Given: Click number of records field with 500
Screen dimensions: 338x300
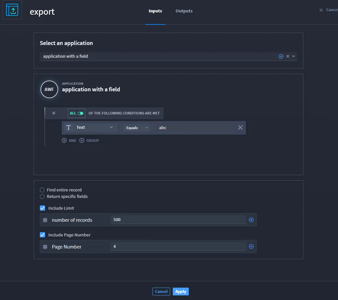Looking at the screenshot, I should coord(178,220).
